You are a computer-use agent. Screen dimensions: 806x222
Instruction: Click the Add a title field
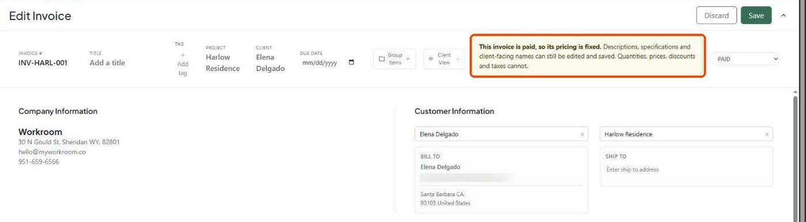[x=107, y=63]
